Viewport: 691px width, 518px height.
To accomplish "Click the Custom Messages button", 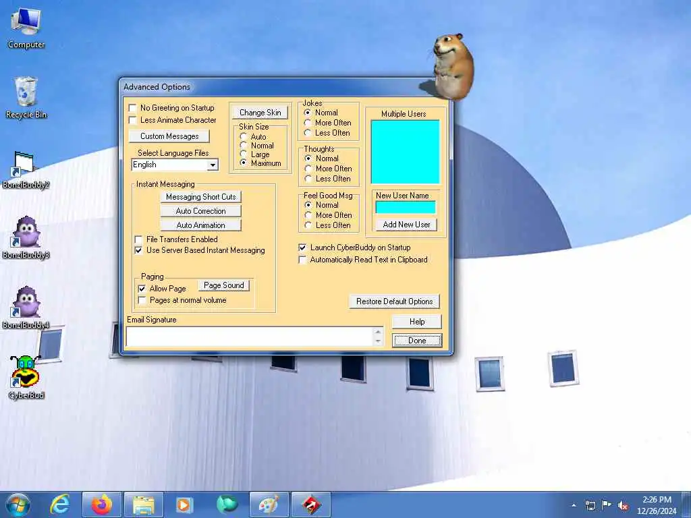I will 169,136.
